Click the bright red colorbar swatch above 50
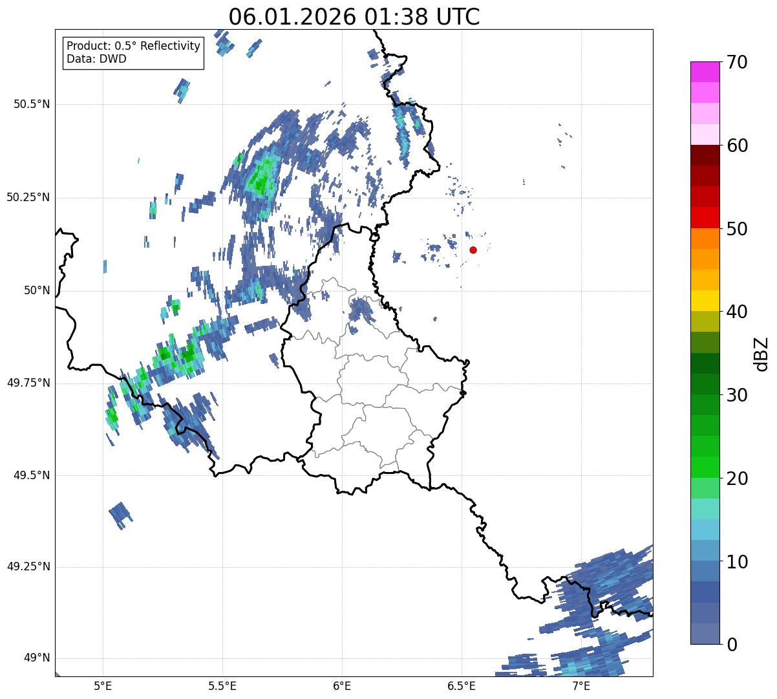 tap(705, 218)
